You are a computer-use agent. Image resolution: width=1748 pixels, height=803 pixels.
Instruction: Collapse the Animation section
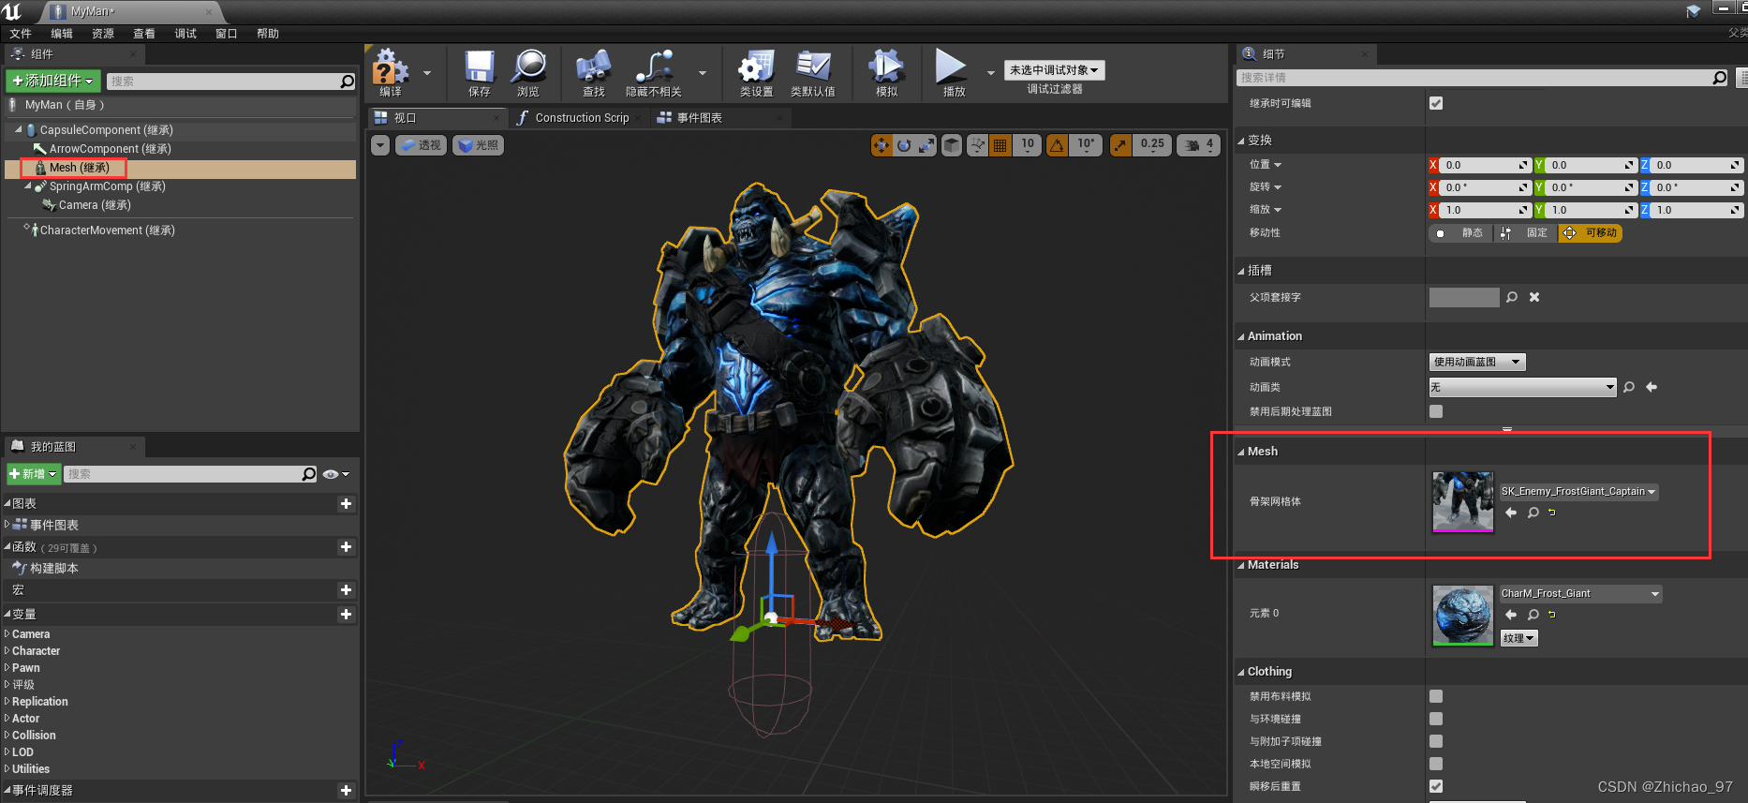pyautogui.click(x=1241, y=336)
